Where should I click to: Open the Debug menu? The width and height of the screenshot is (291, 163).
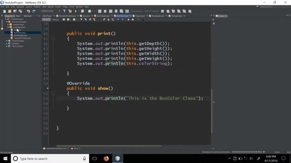pos(50,7)
